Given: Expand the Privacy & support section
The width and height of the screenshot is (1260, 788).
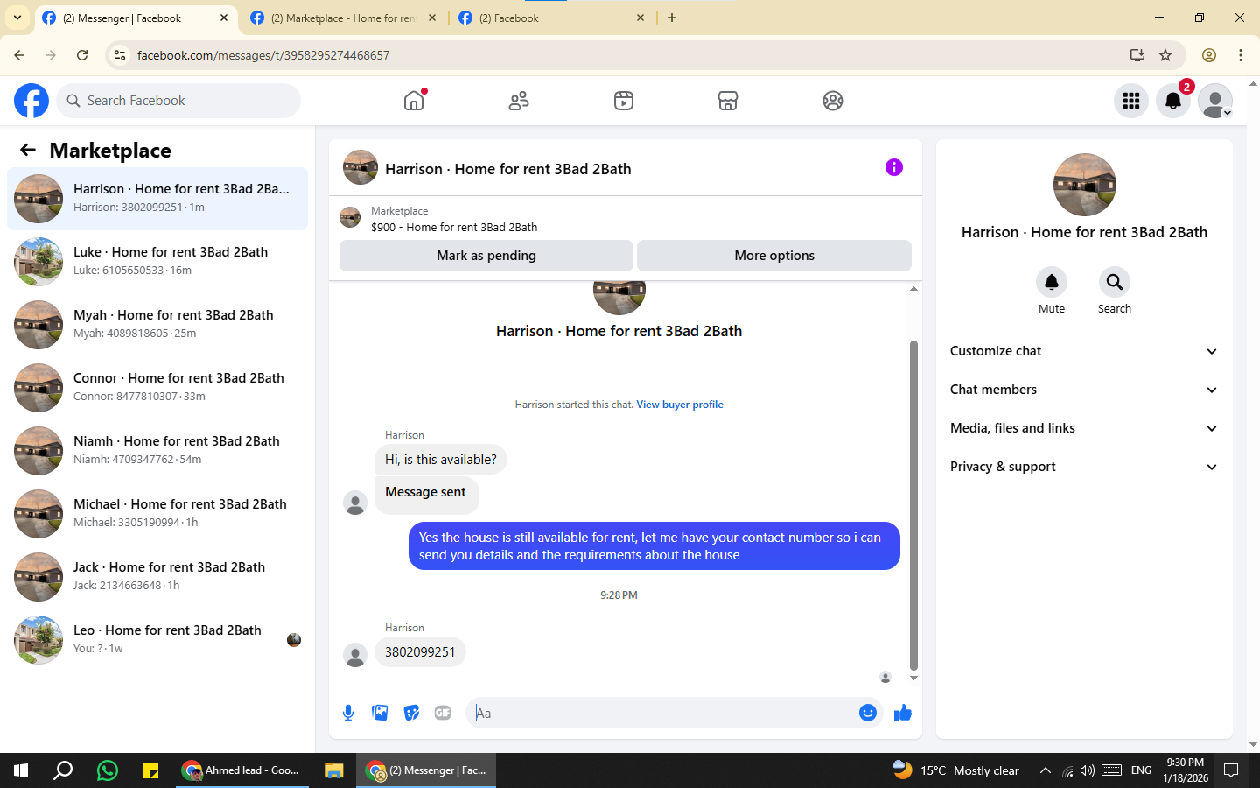Looking at the screenshot, I should click(1084, 467).
